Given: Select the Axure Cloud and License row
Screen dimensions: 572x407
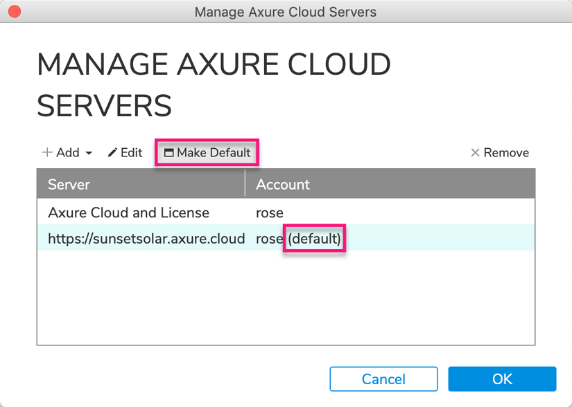Looking at the screenshot, I should click(x=286, y=212).
